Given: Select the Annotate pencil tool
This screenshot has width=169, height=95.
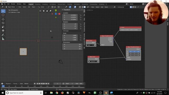Looking at the screenshot, I should 3,35.
